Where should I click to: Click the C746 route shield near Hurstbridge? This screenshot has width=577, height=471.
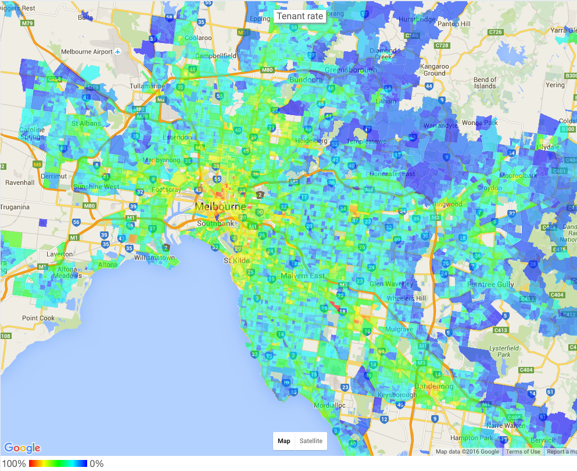click(413, 36)
